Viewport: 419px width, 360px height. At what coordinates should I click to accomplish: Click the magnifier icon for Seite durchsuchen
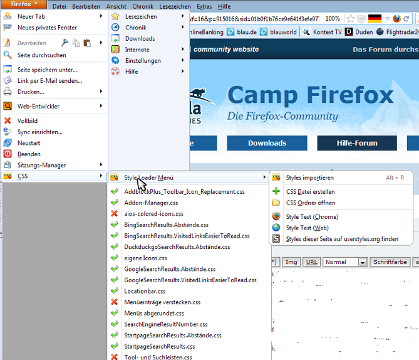8,55
